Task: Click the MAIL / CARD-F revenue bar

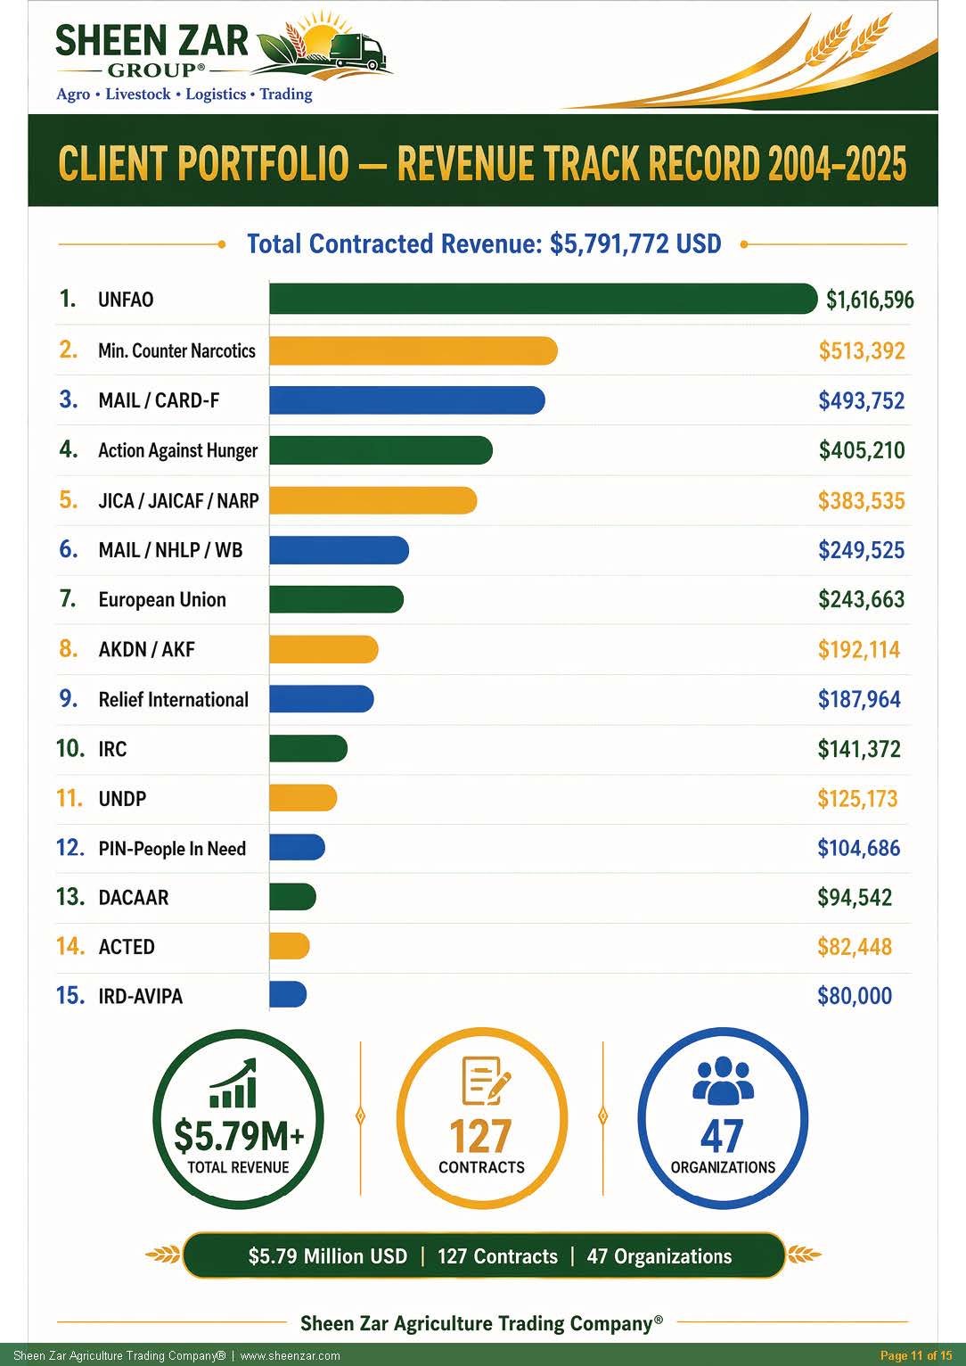Action: pyautogui.click(x=407, y=400)
